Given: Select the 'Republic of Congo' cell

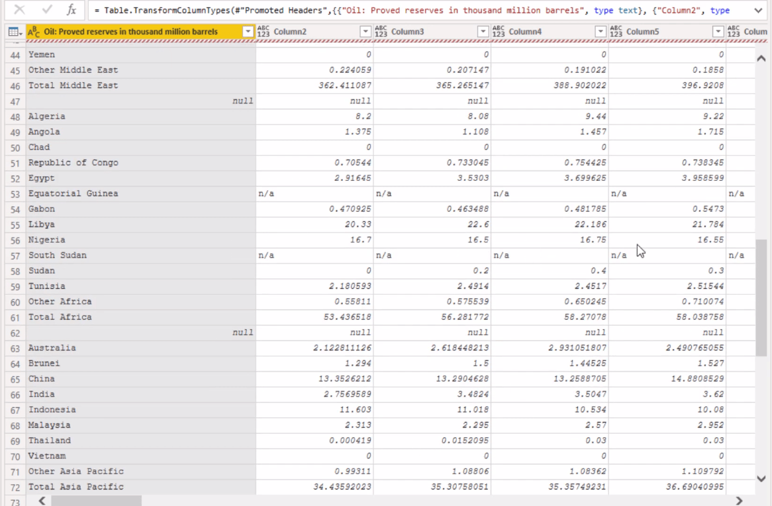Looking at the screenshot, I should 140,162.
